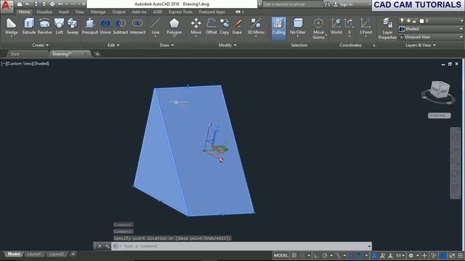
Task: Click the MODEL space button in status bar
Action: [280, 255]
